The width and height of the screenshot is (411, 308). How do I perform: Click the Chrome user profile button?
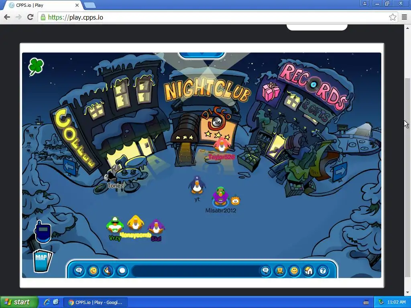[x=365, y=3]
